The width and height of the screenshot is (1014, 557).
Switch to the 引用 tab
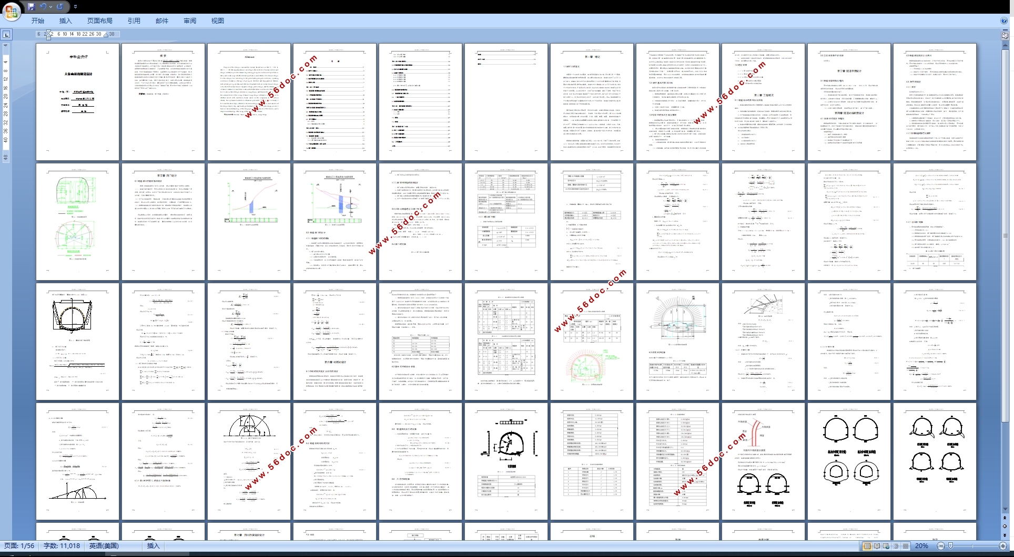click(x=134, y=21)
